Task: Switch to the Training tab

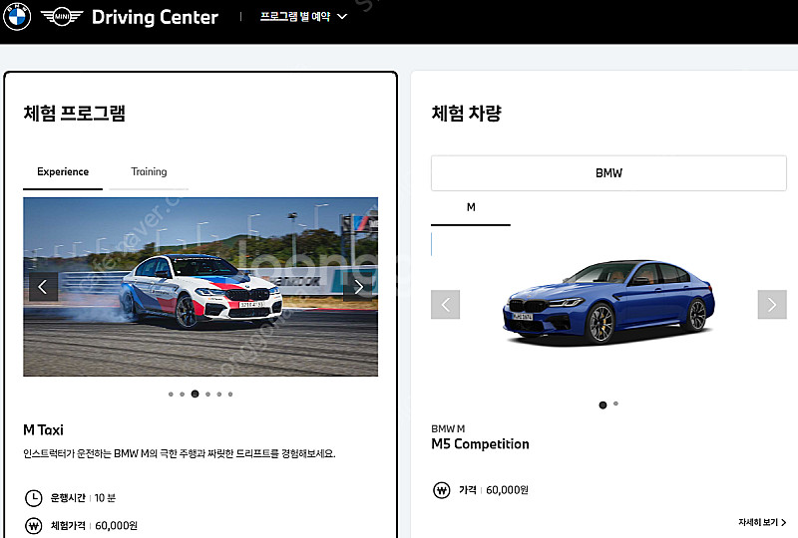Action: 149,172
